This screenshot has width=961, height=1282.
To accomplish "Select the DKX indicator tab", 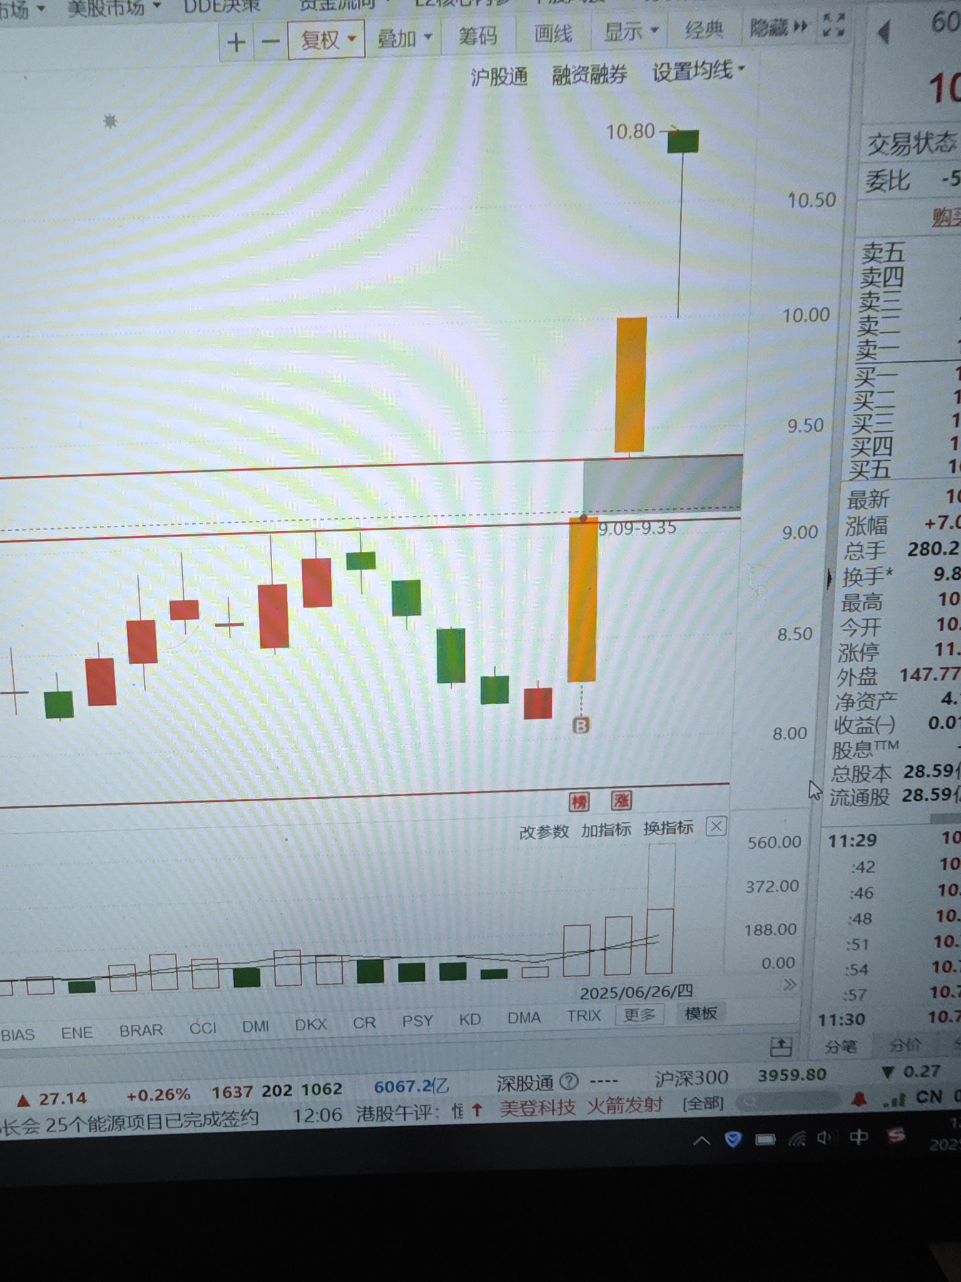I will (311, 1024).
